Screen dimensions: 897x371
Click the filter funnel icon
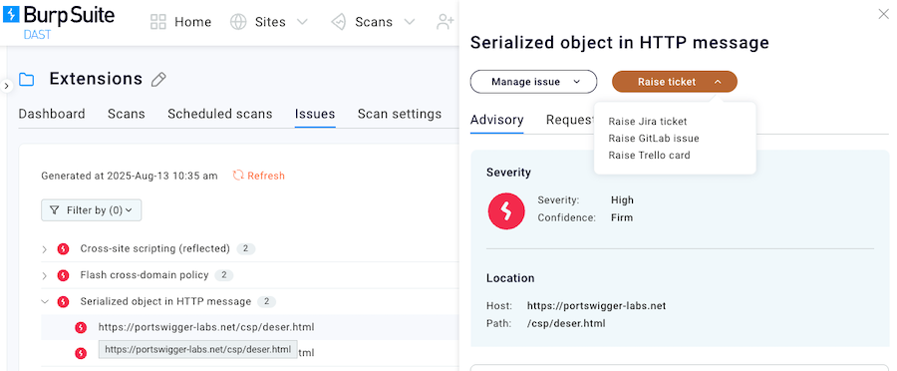(x=55, y=210)
